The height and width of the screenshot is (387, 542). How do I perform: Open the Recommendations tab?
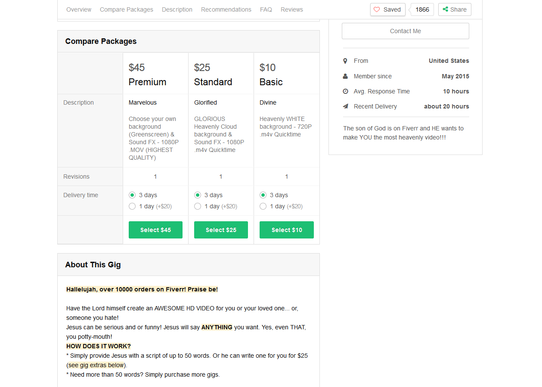pyautogui.click(x=226, y=9)
